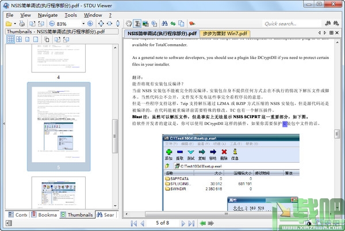This screenshot has height=231, width=345.
Task: Select the hand pan tool
Action: [x=129, y=24]
